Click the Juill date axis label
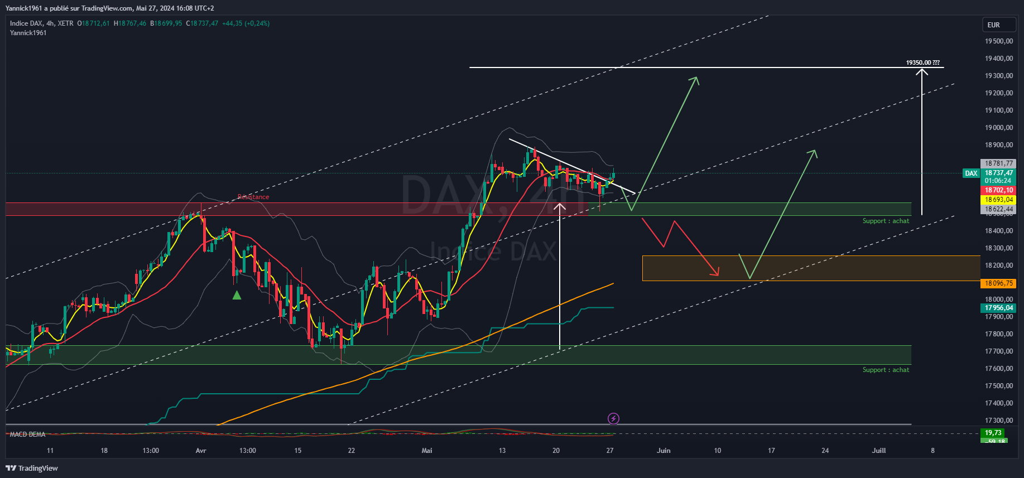1024x478 pixels. coord(879,451)
